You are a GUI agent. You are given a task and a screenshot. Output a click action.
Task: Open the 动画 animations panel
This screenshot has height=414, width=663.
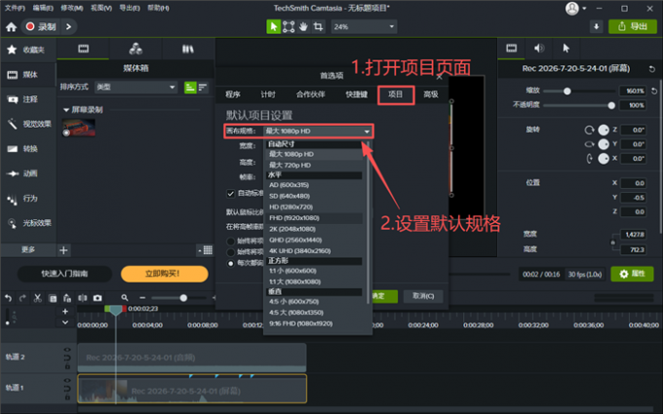(28, 173)
